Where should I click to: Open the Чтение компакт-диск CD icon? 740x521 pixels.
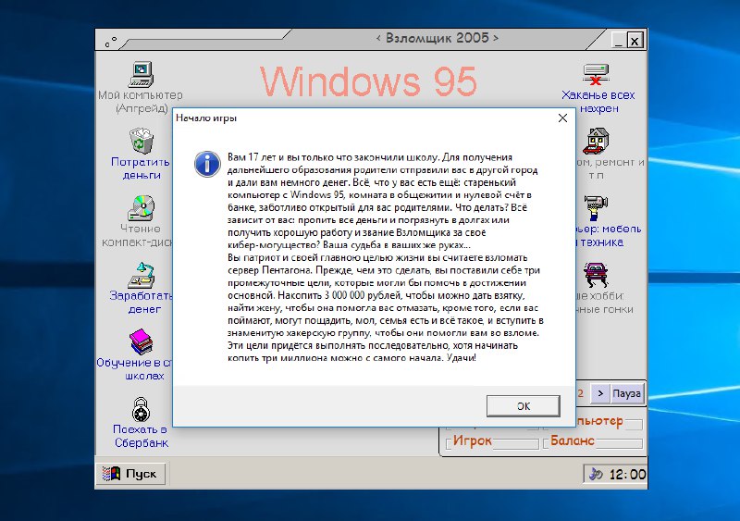coord(142,208)
